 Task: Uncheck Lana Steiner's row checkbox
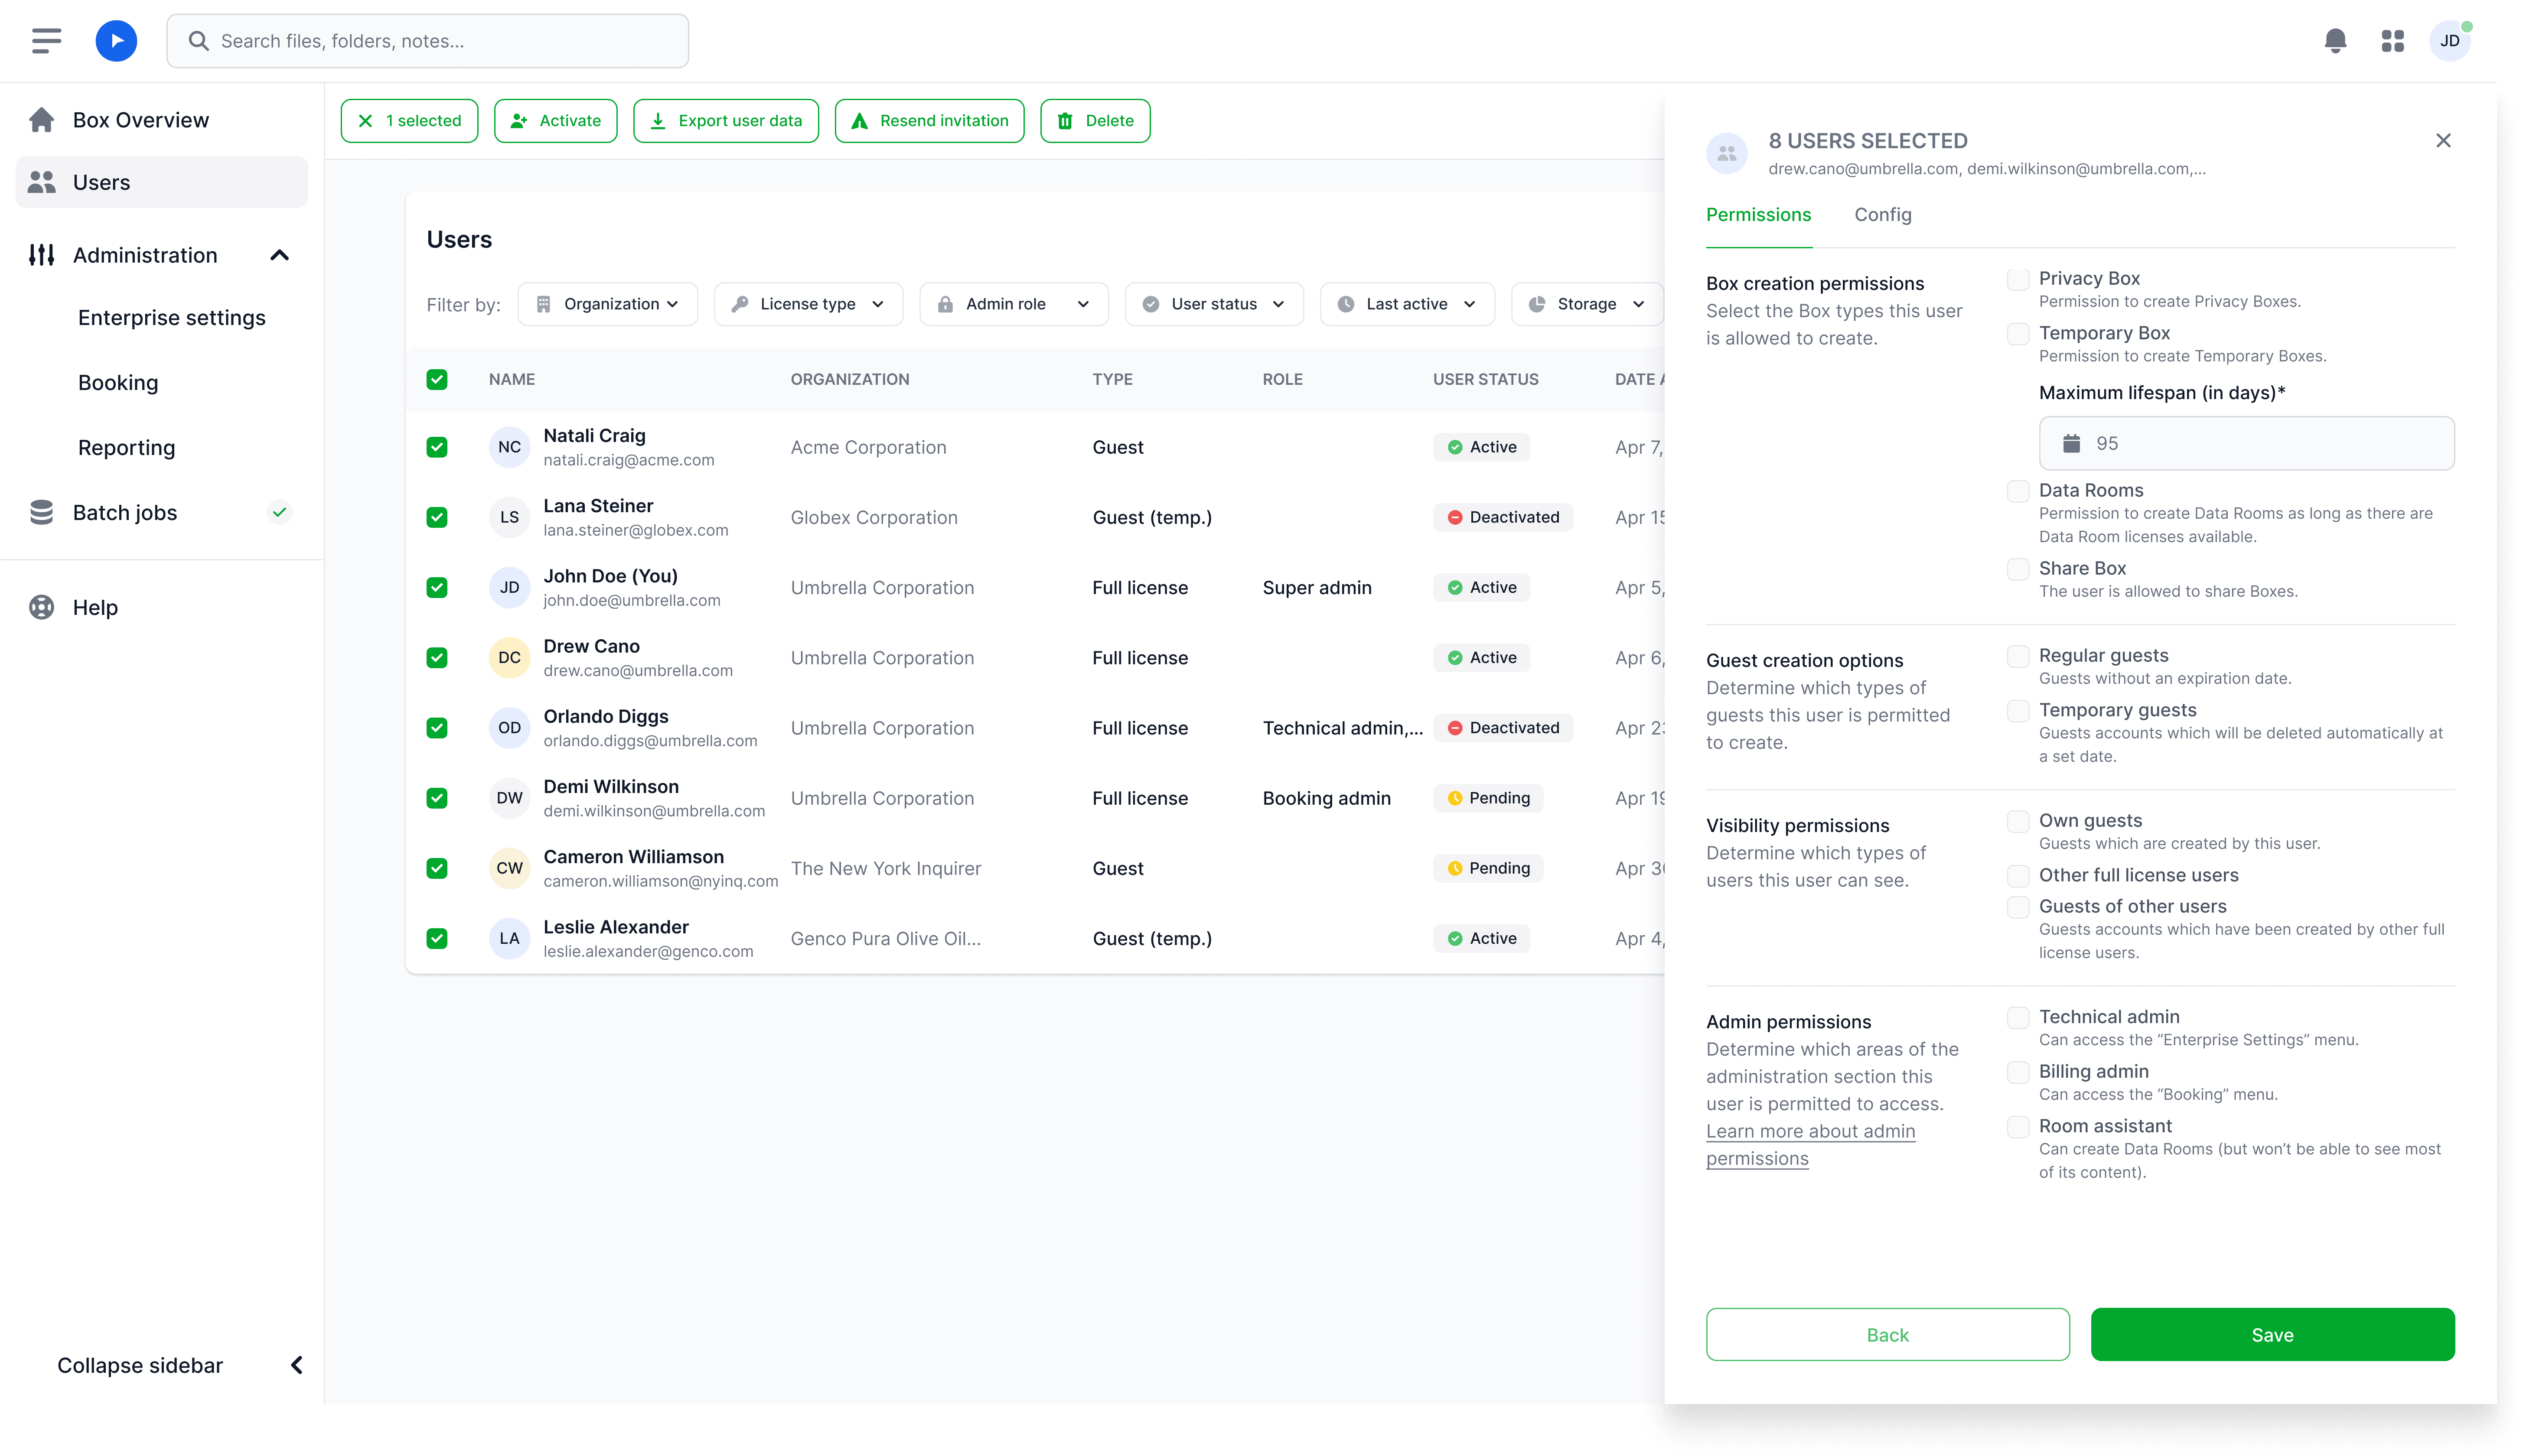point(436,517)
